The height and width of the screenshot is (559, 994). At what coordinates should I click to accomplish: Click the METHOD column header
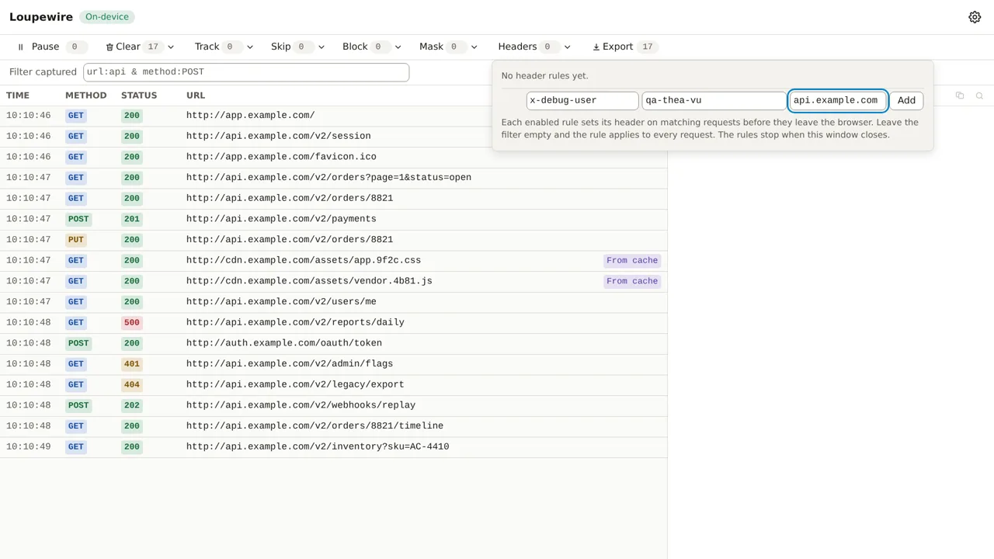tap(86, 95)
